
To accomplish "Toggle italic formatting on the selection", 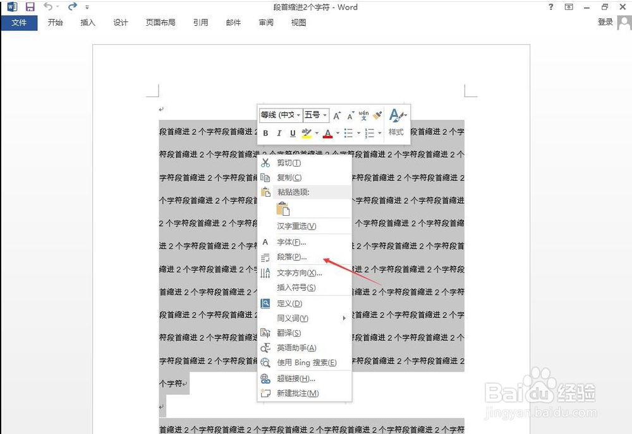I will coord(279,133).
